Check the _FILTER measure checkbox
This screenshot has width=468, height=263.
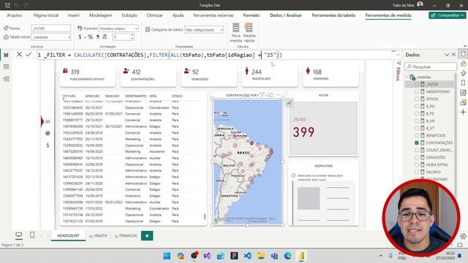[x=417, y=85]
